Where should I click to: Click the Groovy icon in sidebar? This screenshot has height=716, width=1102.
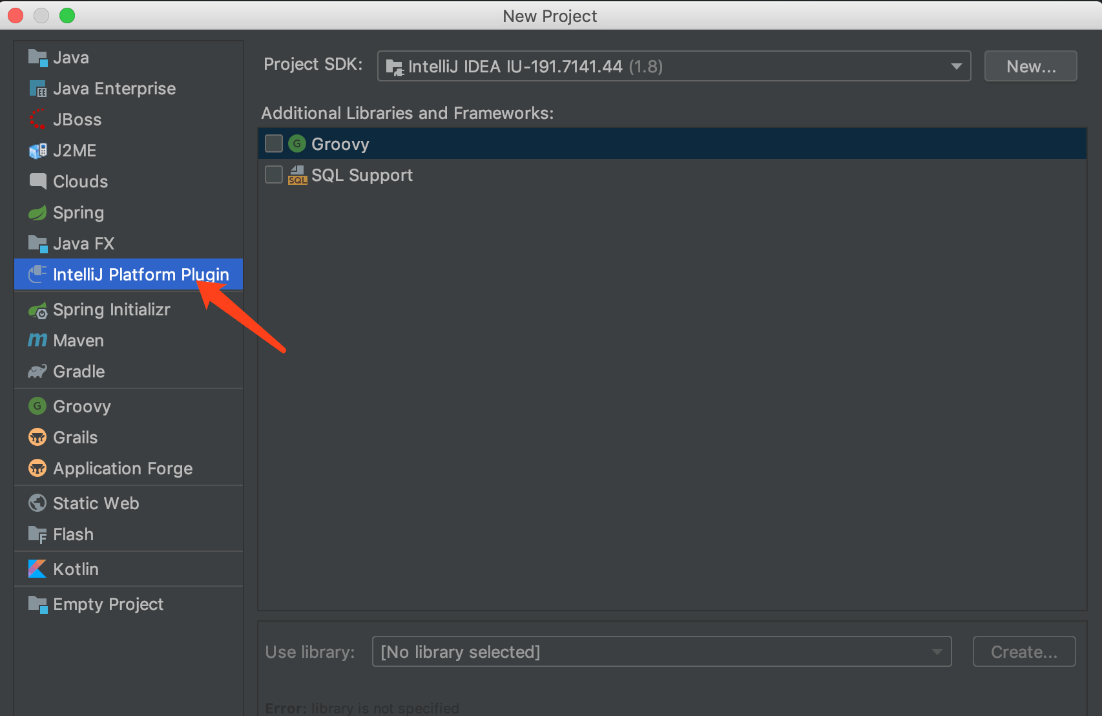[x=38, y=406]
